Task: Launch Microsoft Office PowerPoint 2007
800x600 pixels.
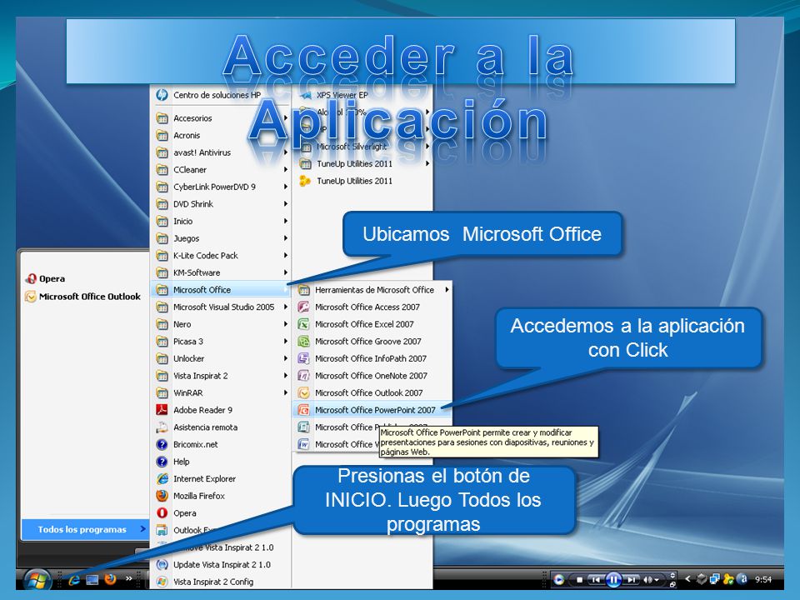Action: click(x=372, y=410)
